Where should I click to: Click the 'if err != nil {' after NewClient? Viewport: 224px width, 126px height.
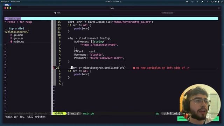79,71
